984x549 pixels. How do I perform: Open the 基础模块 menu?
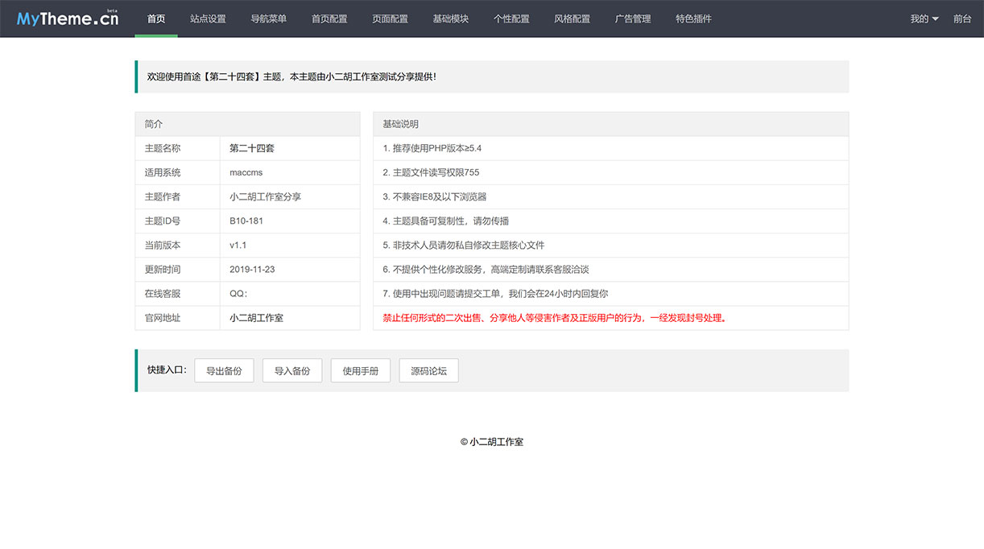[x=450, y=18]
